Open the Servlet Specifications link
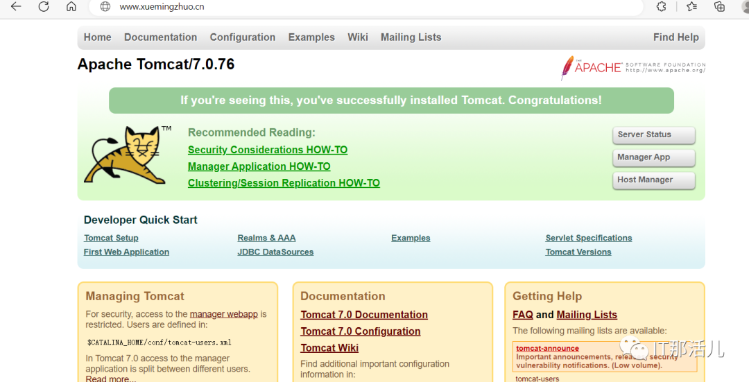The height and width of the screenshot is (382, 749). coord(589,238)
